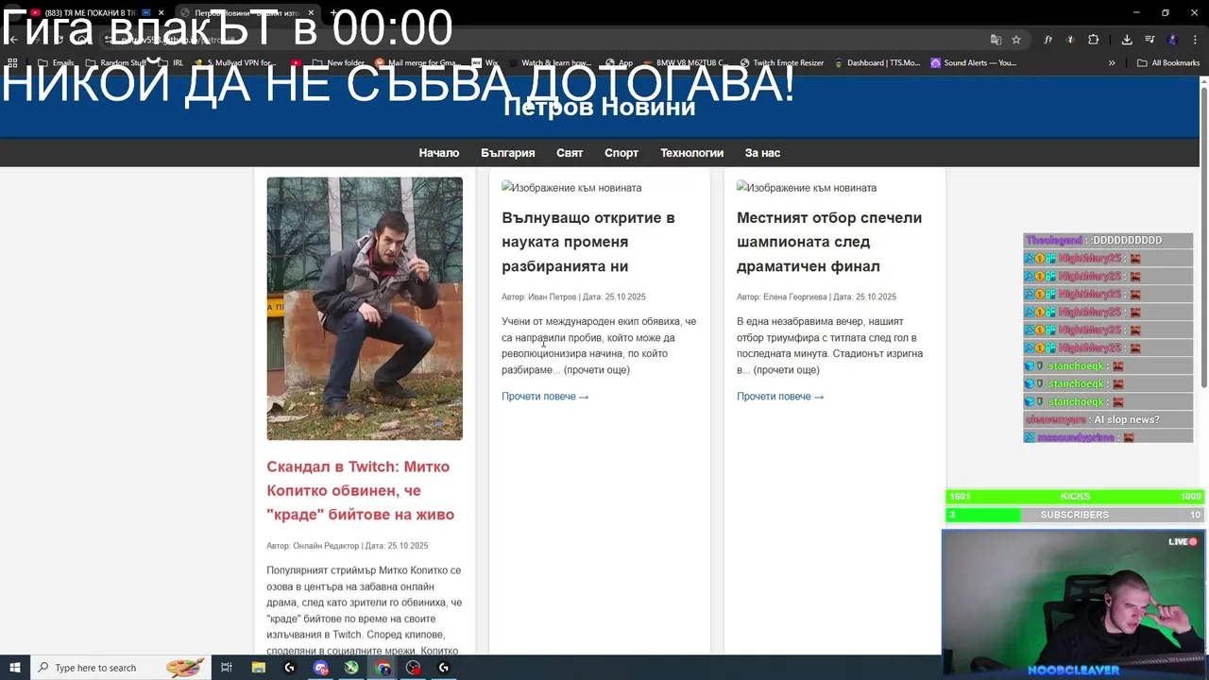Open the Windows Start menu
Viewport: 1209px width, 680px height.
[x=14, y=668]
